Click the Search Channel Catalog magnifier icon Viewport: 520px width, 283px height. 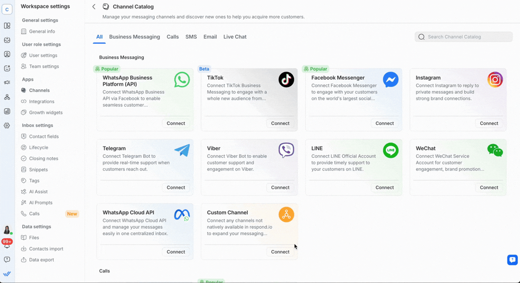coord(421,37)
